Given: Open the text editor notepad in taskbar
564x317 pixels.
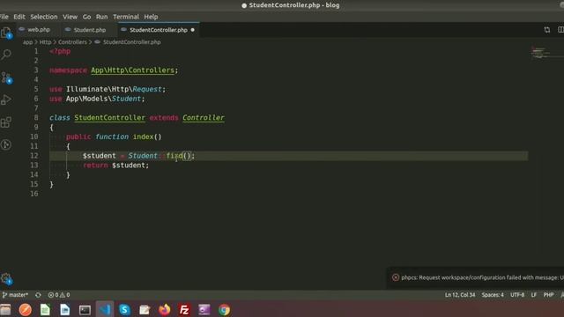Looking at the screenshot, I should [145, 310].
